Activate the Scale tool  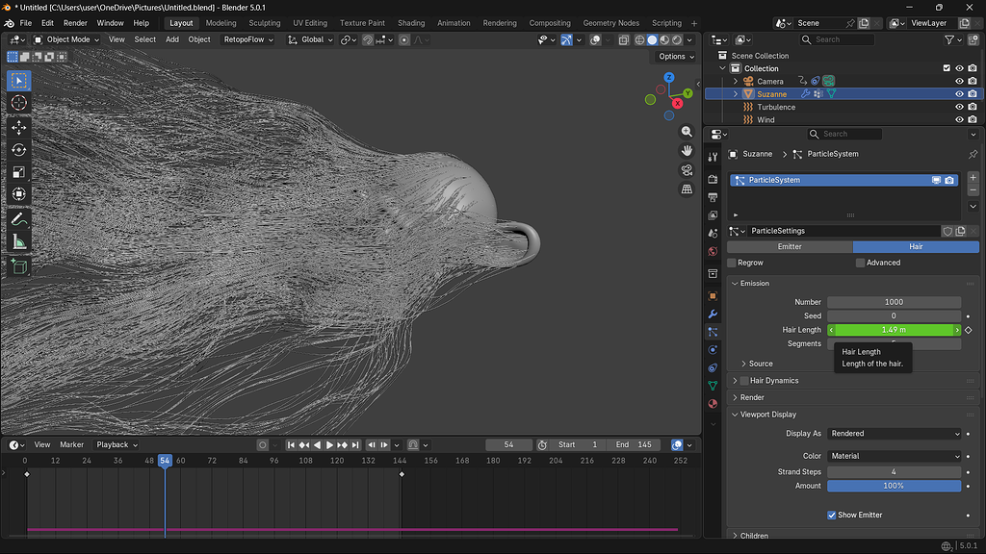coord(19,172)
